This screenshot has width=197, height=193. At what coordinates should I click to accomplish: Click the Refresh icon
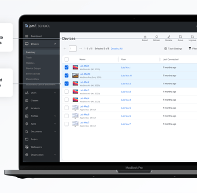pyautogui.click(x=157, y=37)
